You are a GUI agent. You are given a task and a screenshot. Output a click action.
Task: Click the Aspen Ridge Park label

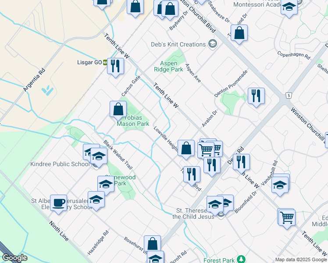(x=168, y=66)
